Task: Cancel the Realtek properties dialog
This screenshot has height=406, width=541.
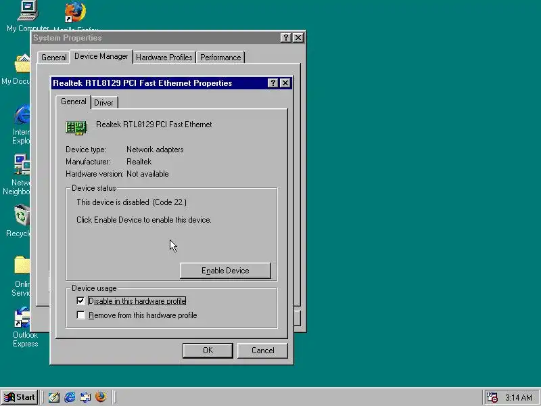Action: 262,351
